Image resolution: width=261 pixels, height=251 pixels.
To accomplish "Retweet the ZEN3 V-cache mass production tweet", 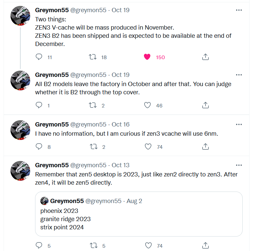I will [x=93, y=57].
